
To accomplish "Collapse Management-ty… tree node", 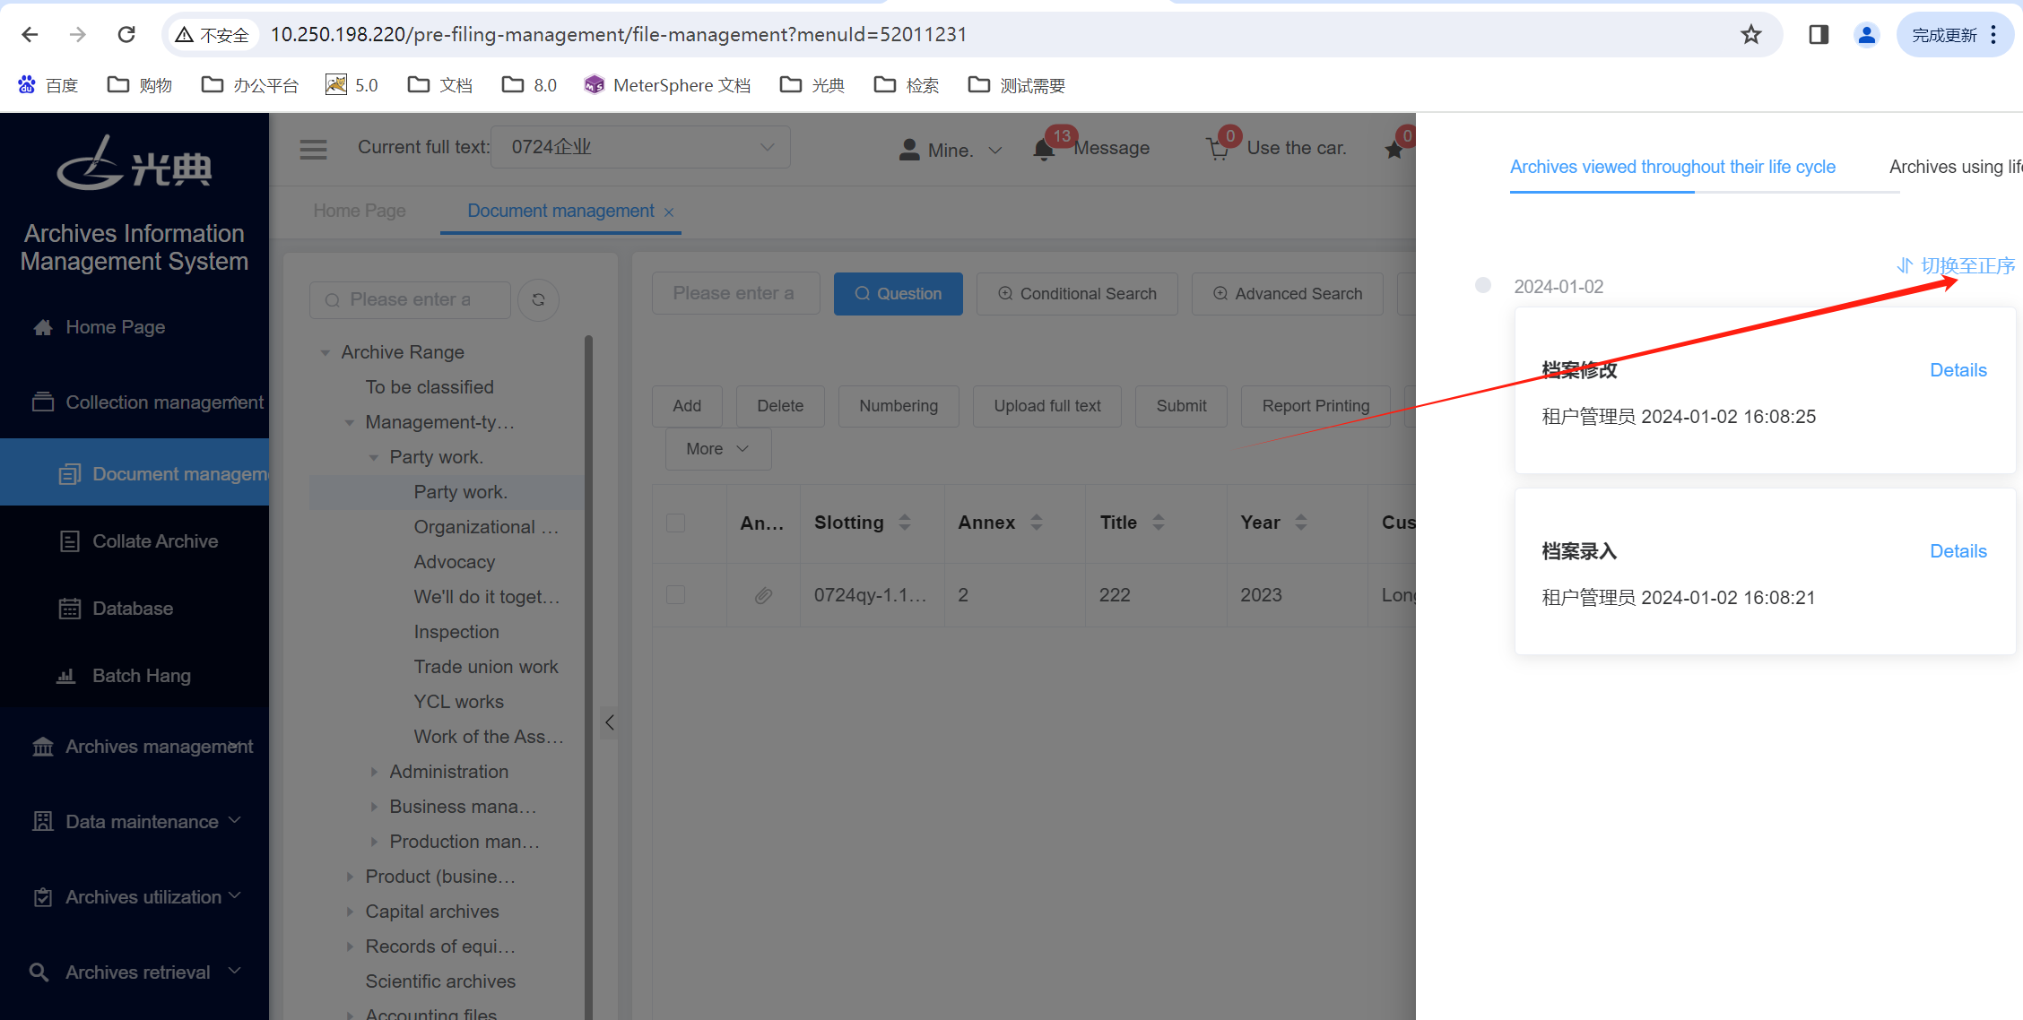I will [350, 422].
